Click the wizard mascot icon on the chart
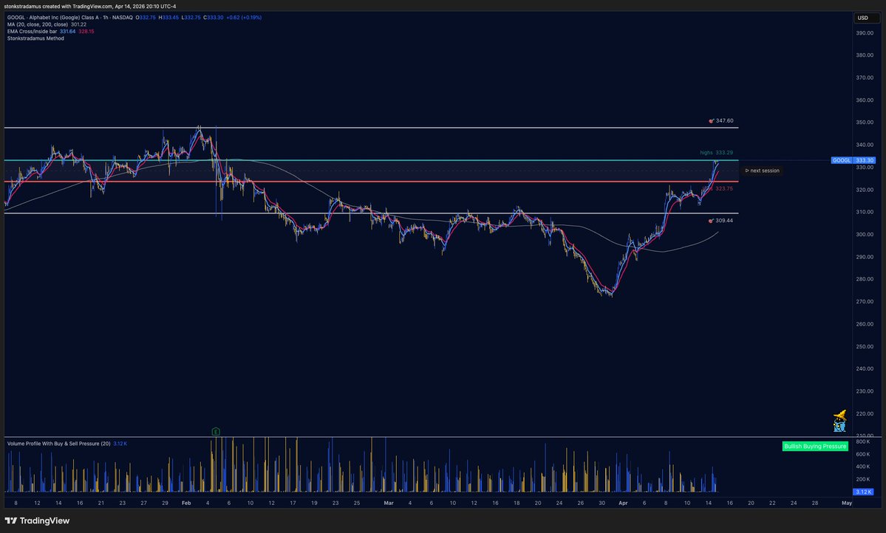 click(x=840, y=422)
